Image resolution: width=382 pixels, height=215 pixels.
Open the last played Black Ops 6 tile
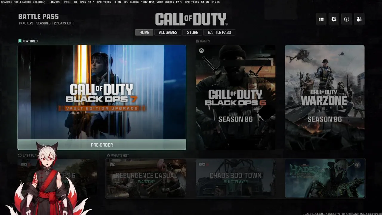click(57, 178)
